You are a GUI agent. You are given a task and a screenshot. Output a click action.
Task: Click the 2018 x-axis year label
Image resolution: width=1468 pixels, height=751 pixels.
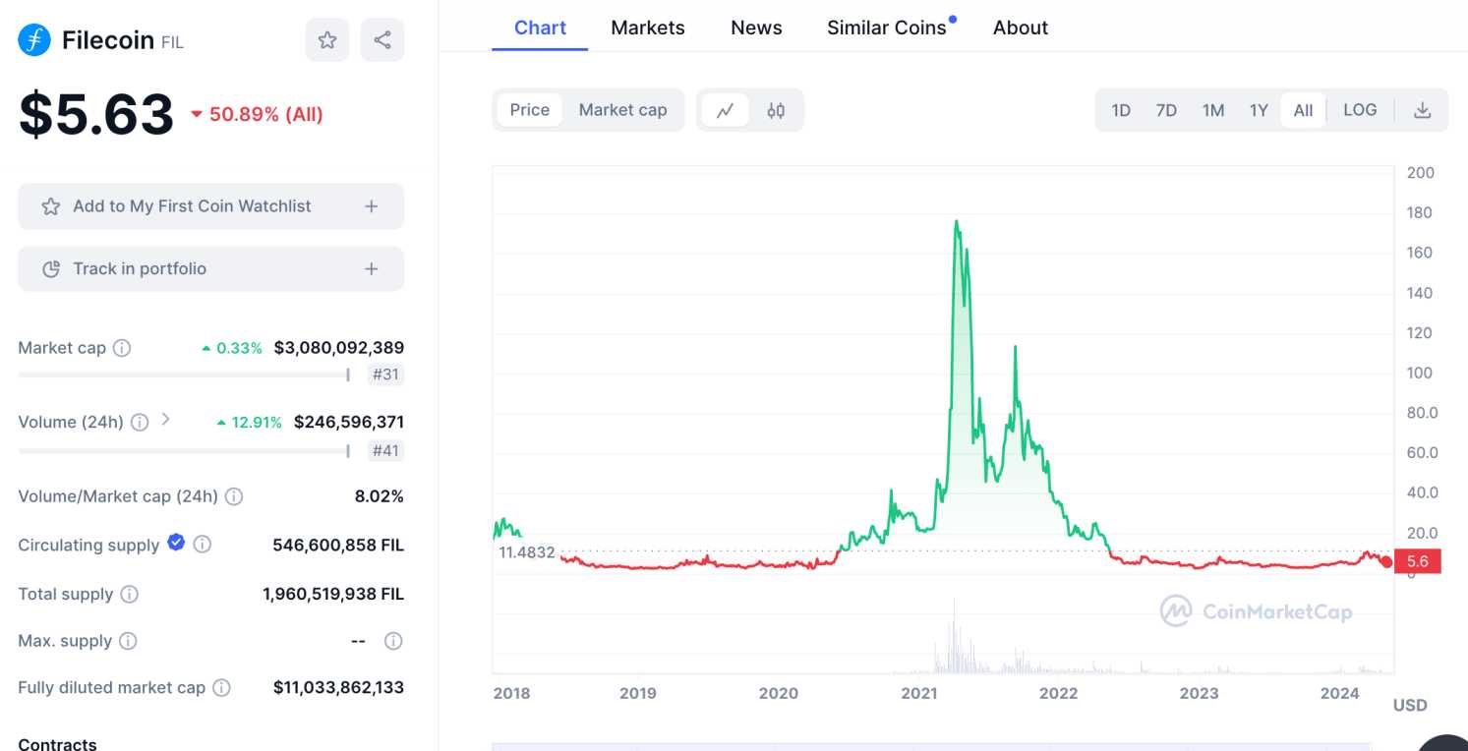511,693
